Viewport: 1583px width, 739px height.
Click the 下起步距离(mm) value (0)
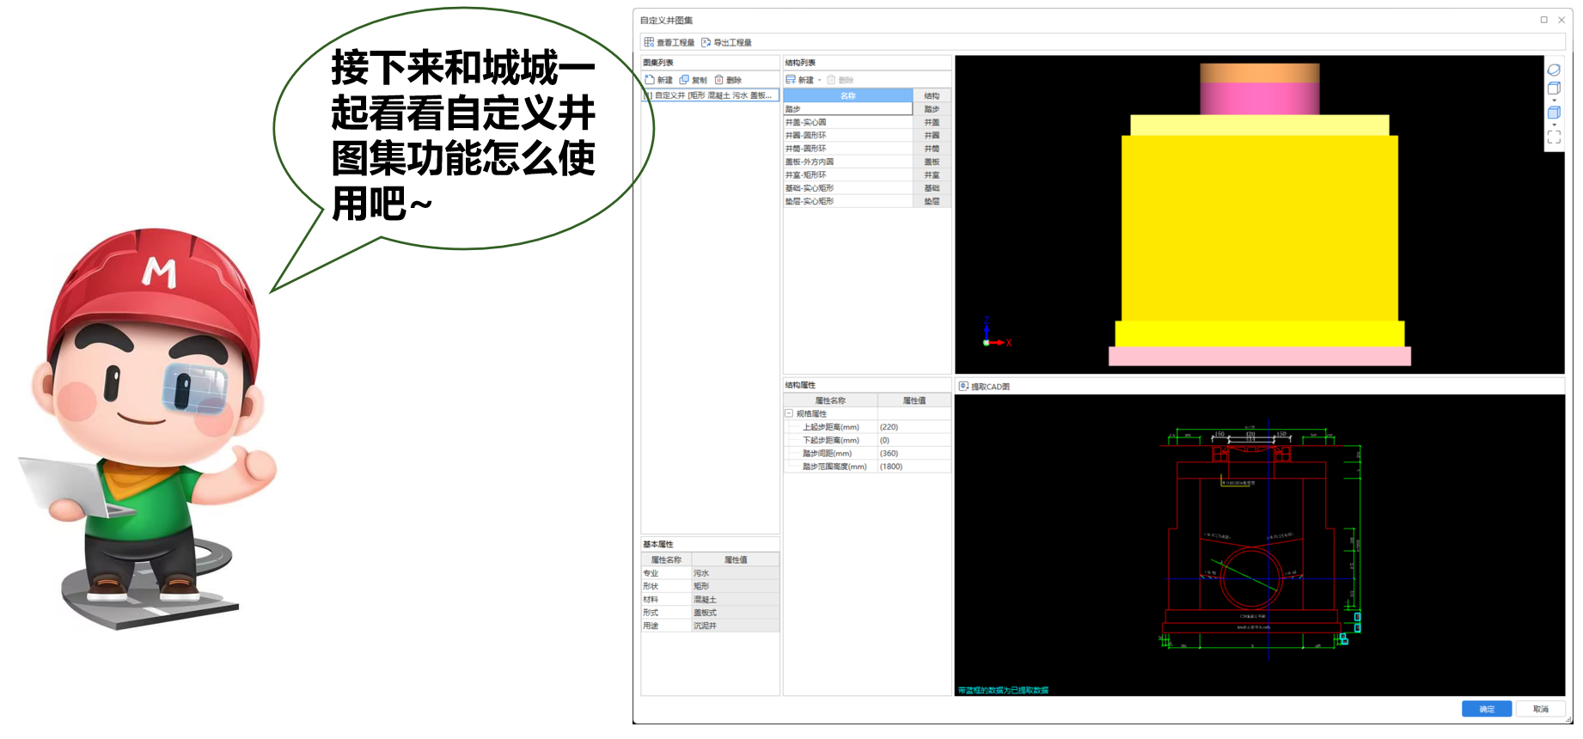[x=914, y=440]
